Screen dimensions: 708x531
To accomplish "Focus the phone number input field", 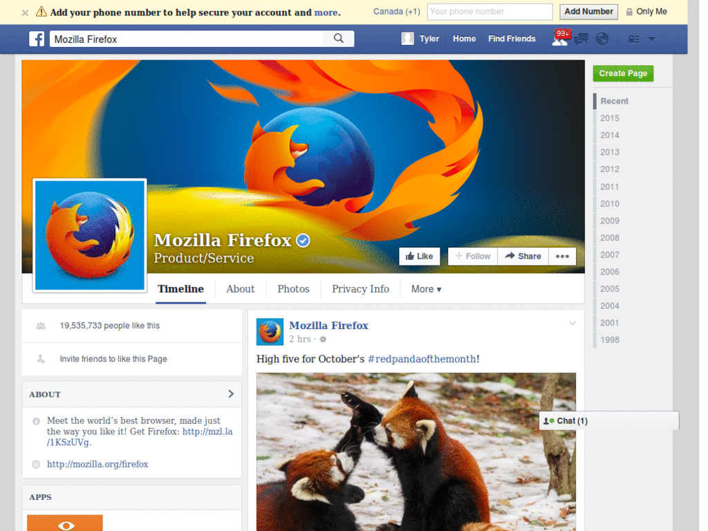I will 490,12.
